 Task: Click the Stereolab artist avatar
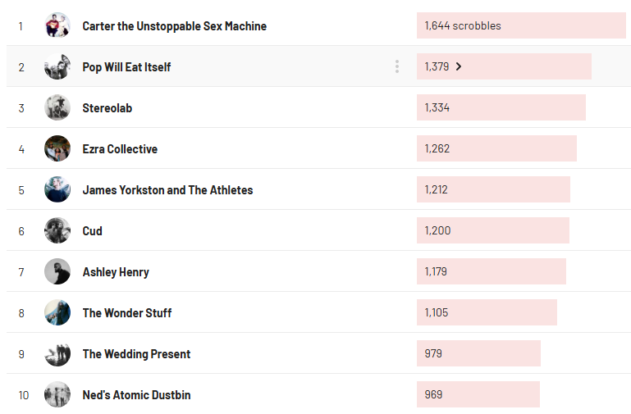[x=57, y=107]
